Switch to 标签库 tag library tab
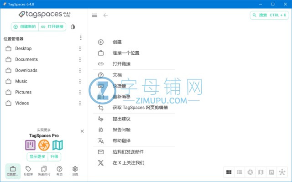292x182 pixels. tap(28, 171)
